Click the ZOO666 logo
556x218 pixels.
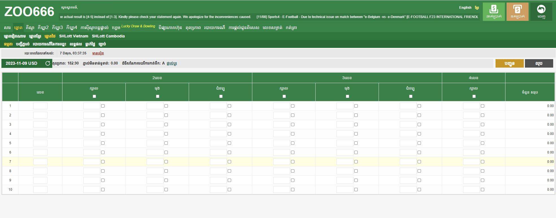[29, 12]
